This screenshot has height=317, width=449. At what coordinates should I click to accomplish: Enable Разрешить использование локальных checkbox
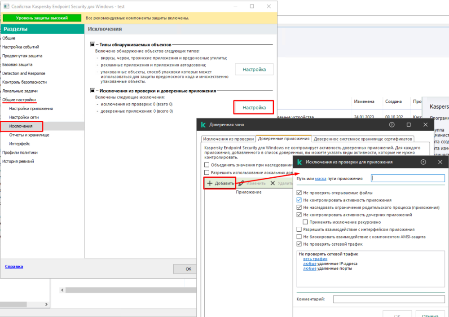click(x=207, y=172)
